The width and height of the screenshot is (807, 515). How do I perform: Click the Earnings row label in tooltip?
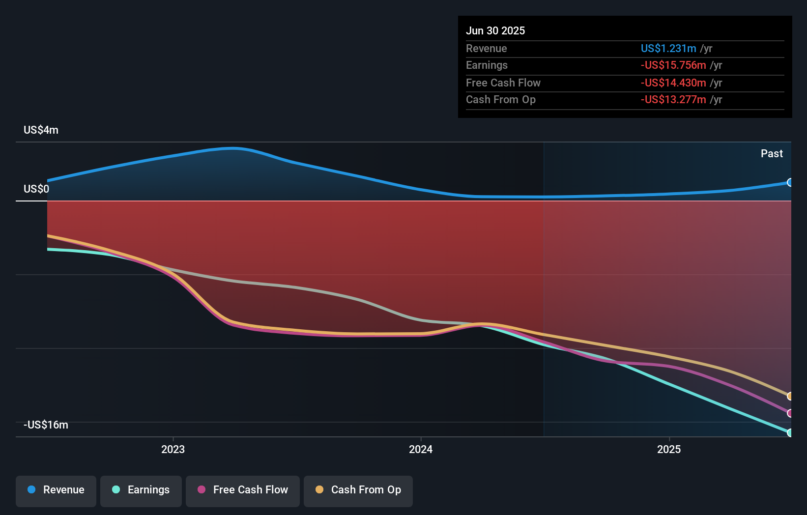point(487,65)
